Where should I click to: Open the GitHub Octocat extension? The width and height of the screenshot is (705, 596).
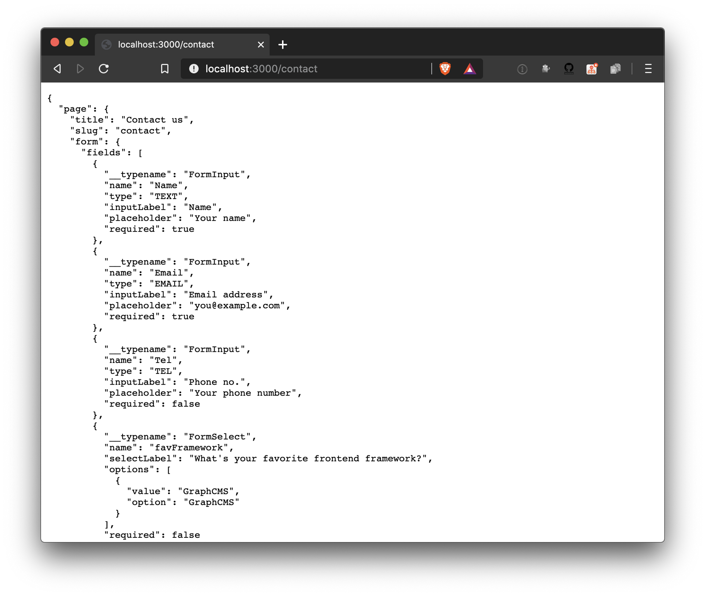coord(569,69)
